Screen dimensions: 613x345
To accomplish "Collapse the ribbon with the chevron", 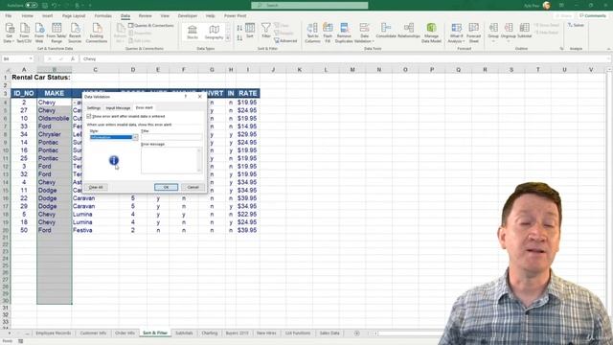I will click(608, 49).
